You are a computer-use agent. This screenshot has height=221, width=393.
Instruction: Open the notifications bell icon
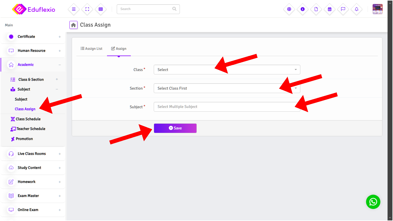pyautogui.click(x=357, y=9)
